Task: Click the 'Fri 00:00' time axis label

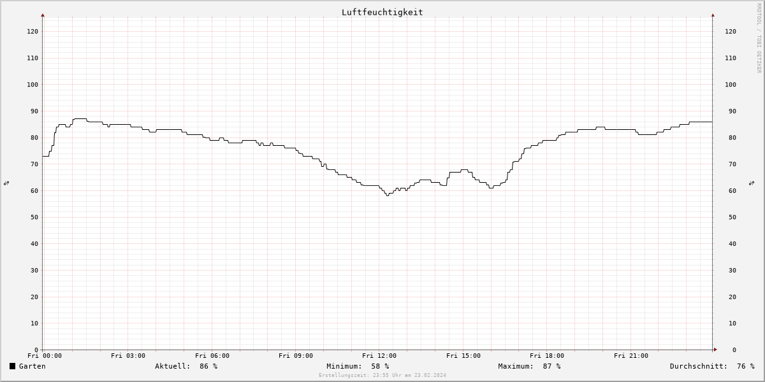Action: 45,356
